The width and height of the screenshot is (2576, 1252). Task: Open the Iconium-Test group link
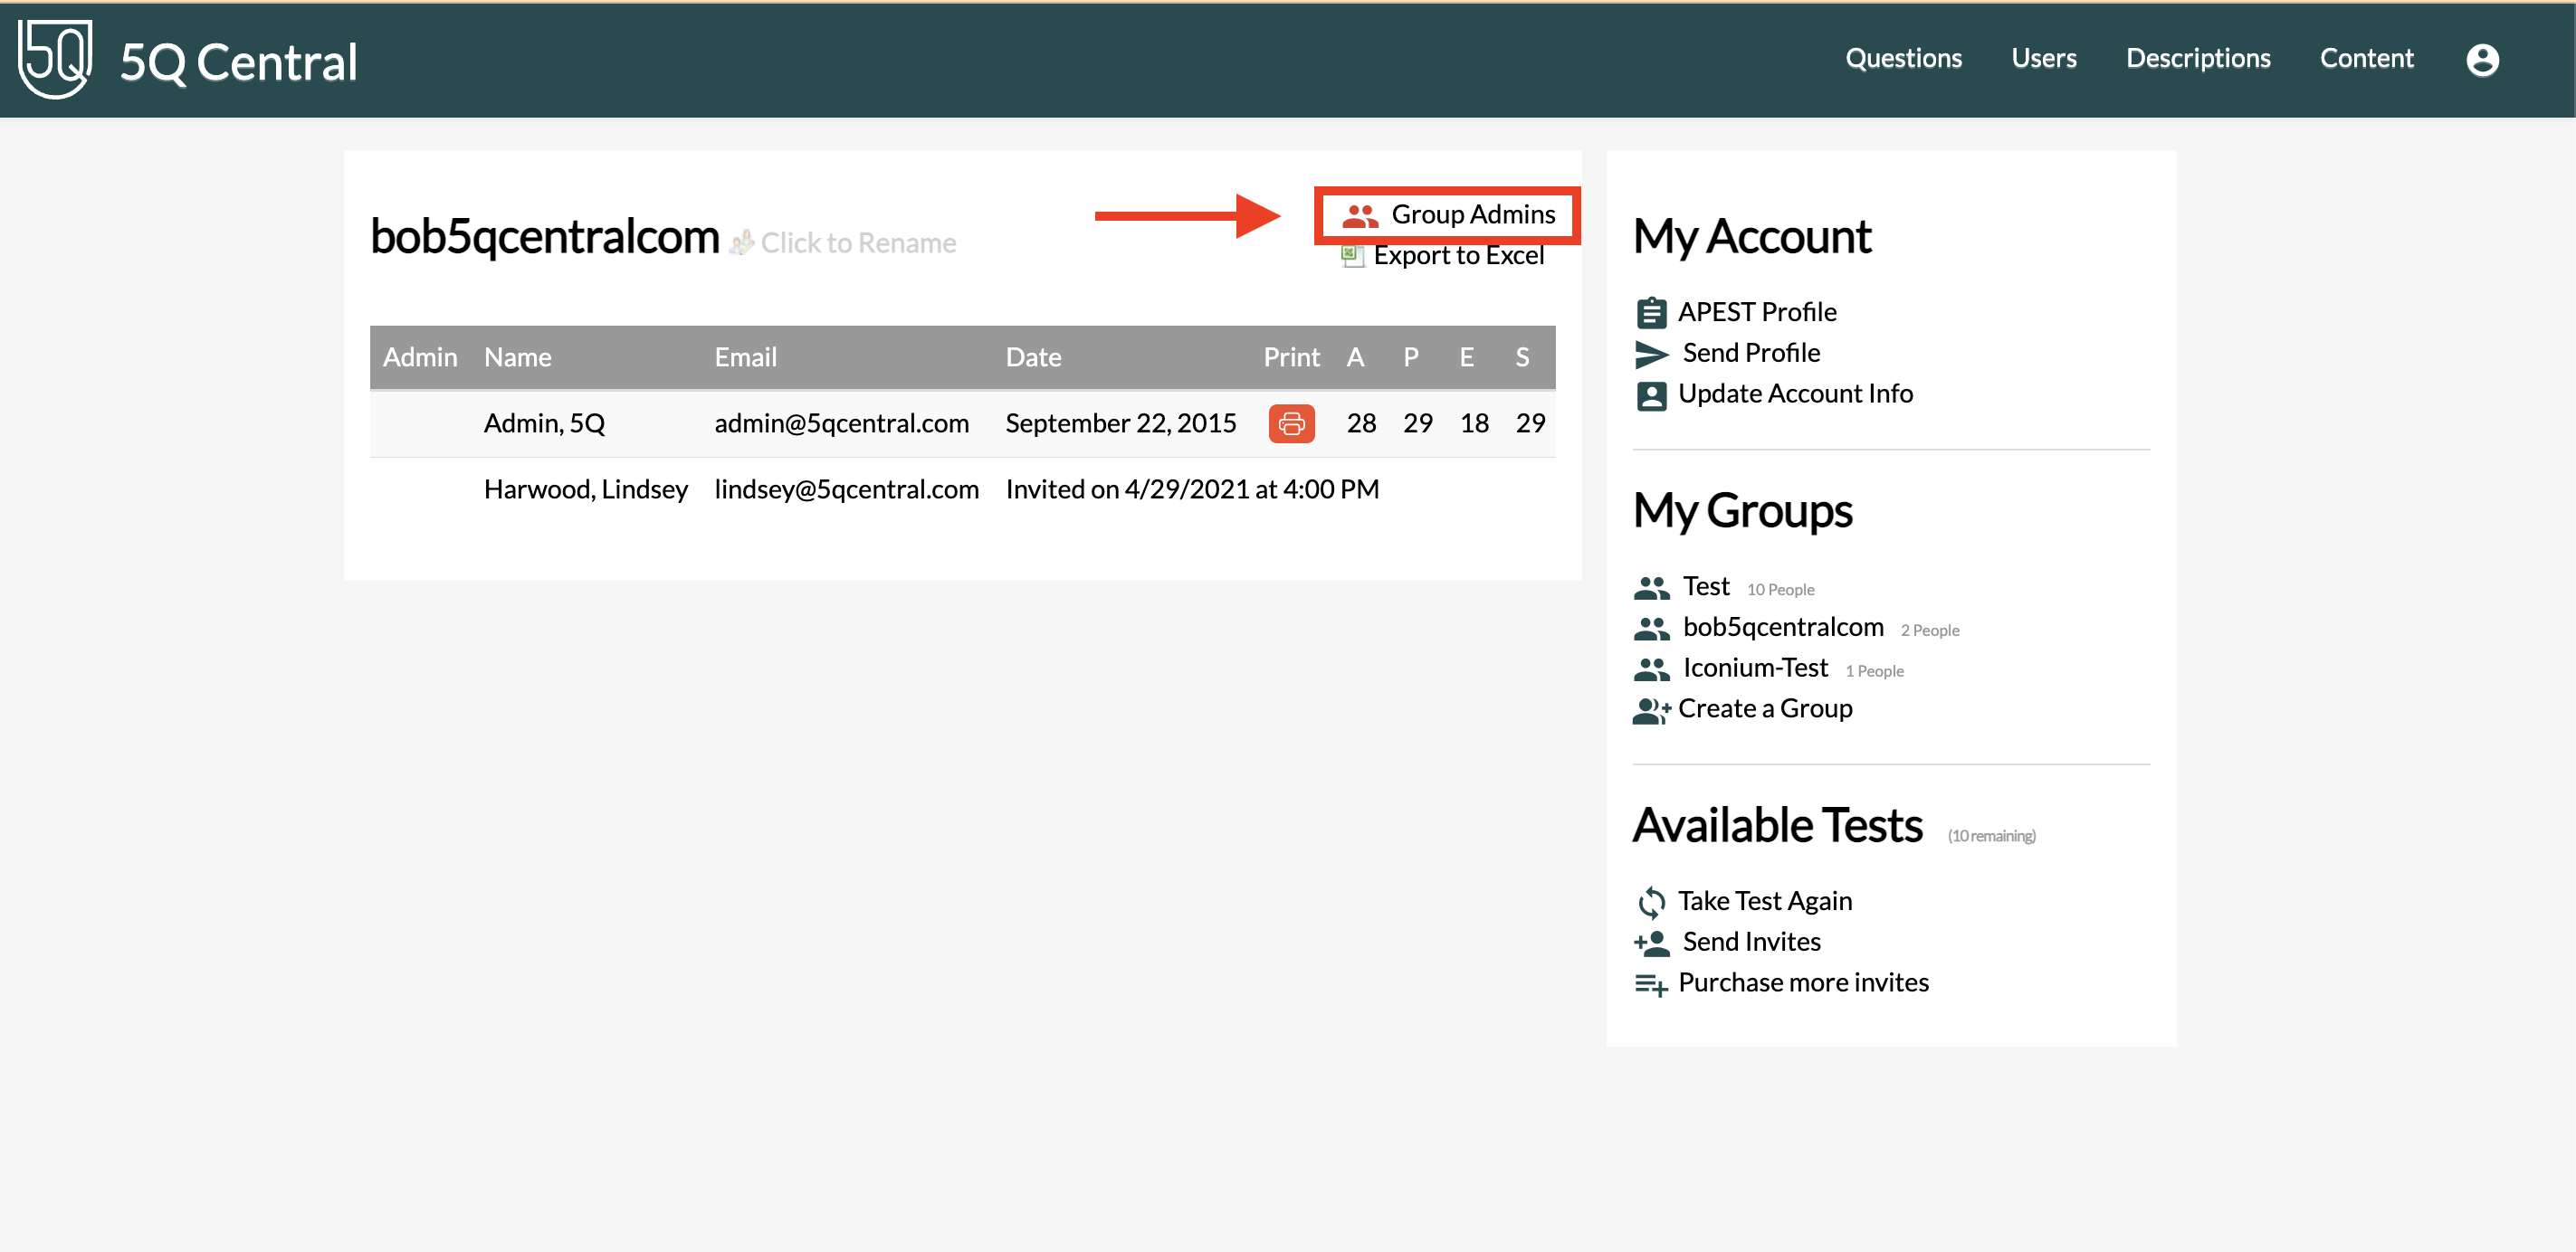(x=1754, y=669)
